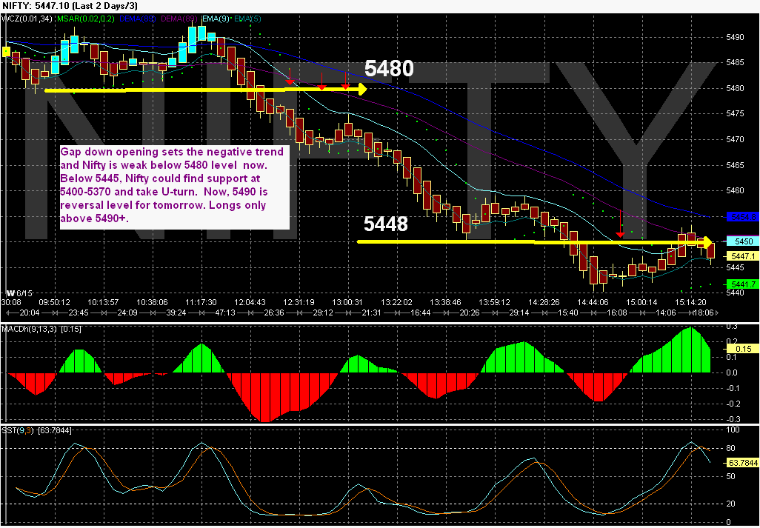Click the green 5441.7 price tag

coord(742,284)
